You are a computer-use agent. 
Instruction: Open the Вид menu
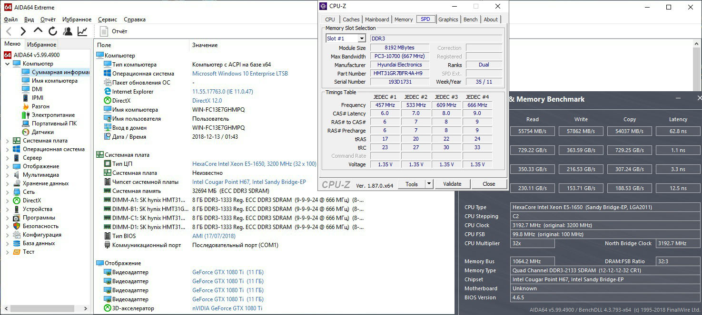[29, 19]
